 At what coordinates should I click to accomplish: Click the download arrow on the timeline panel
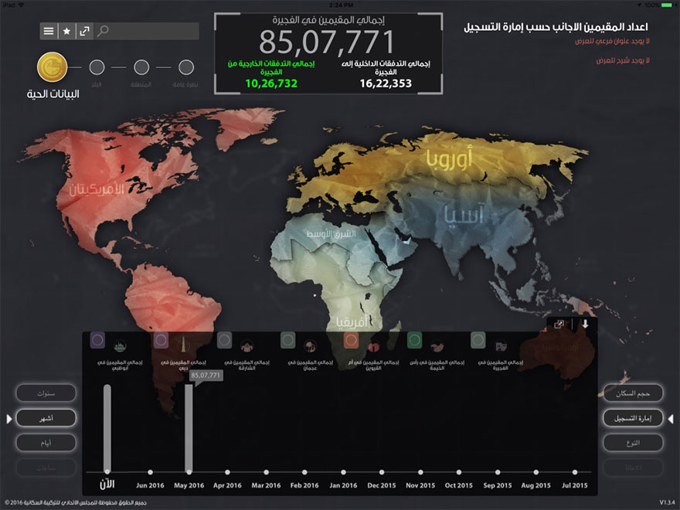click(x=585, y=325)
